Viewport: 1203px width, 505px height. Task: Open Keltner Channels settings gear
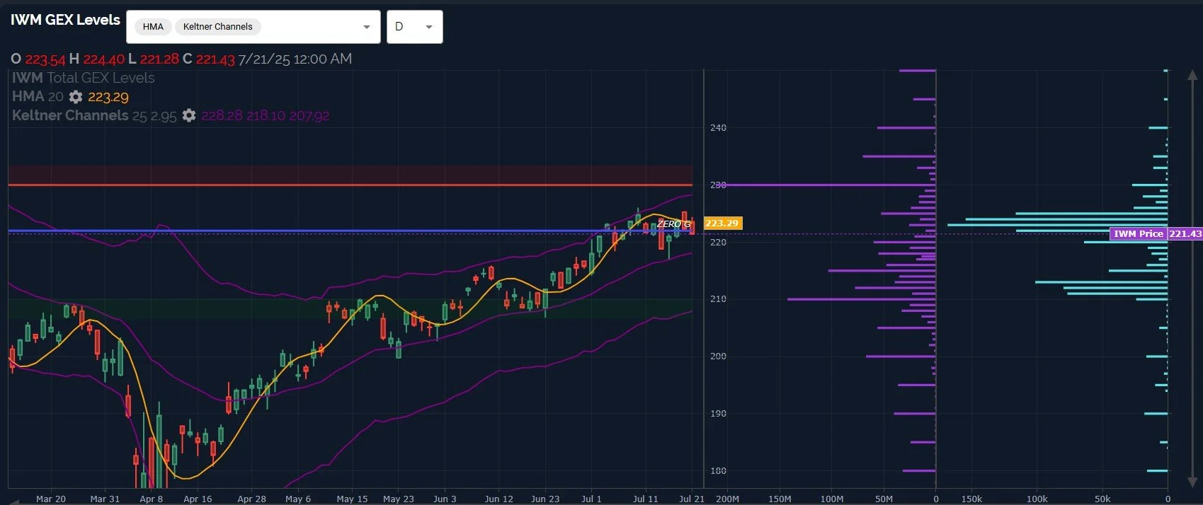[x=189, y=115]
